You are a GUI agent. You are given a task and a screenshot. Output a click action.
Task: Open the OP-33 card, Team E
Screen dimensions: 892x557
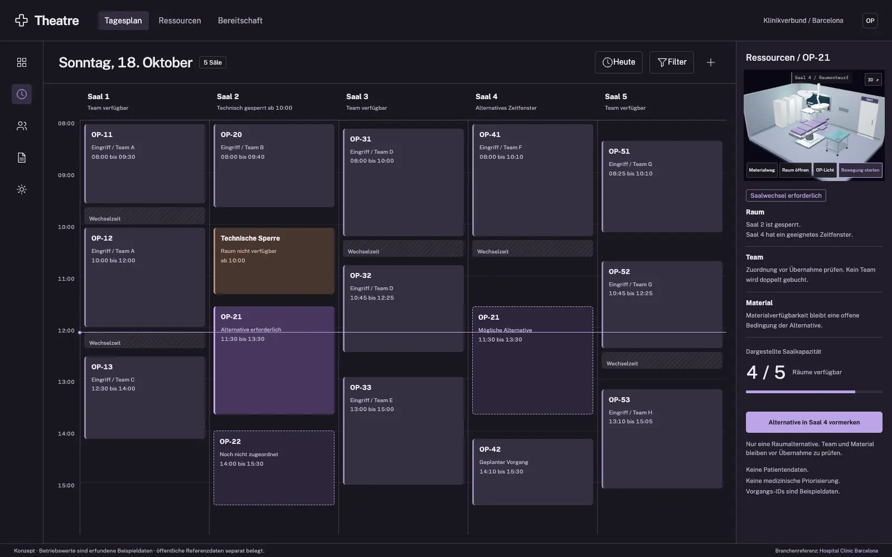tap(404, 431)
